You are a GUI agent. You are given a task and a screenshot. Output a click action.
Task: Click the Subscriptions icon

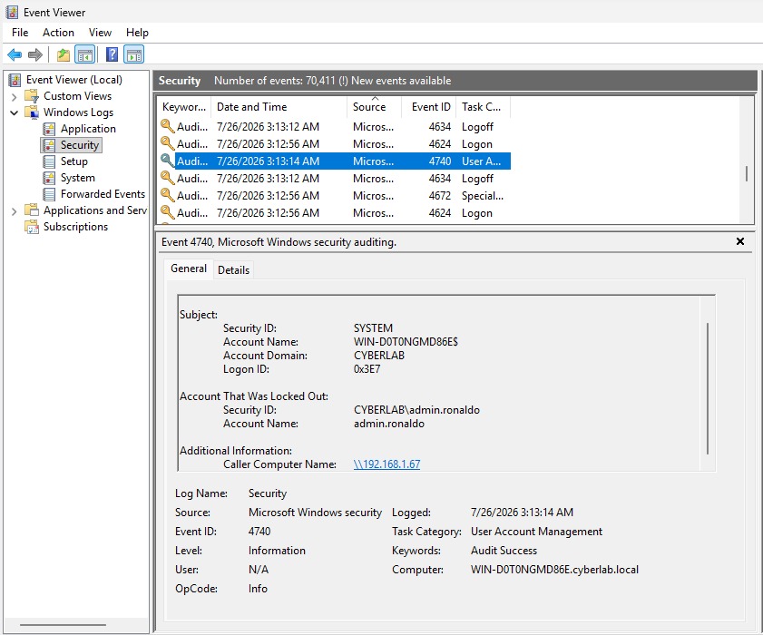coord(32,227)
